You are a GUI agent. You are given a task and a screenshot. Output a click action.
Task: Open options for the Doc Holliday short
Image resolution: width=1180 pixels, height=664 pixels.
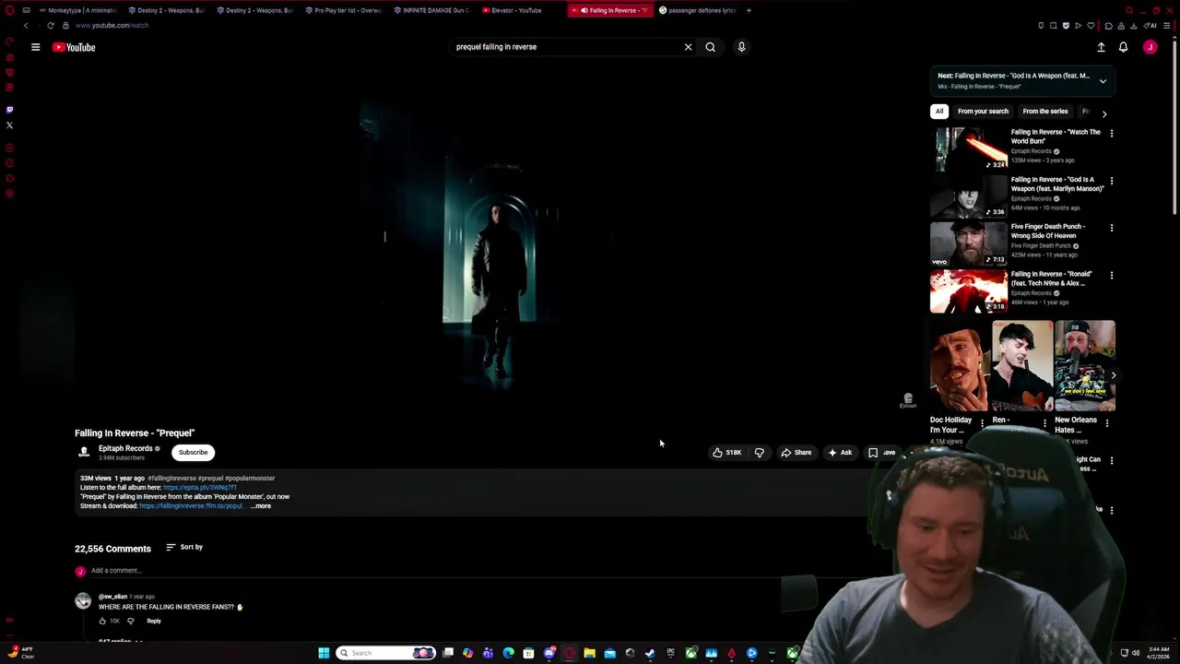(x=982, y=423)
